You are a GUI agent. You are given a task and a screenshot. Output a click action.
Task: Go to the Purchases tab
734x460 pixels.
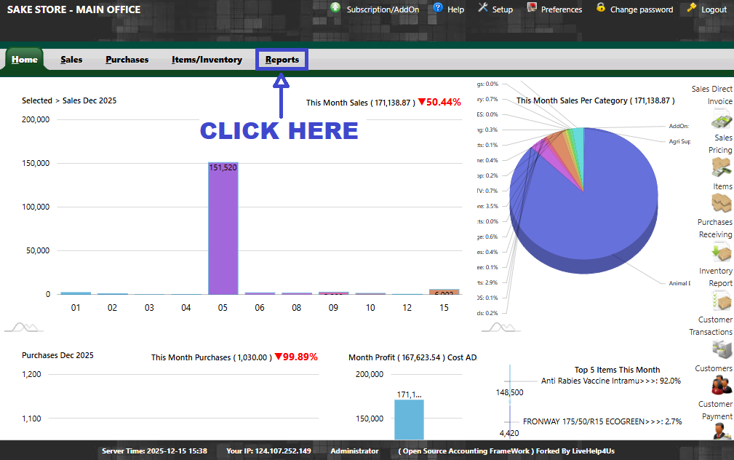point(127,60)
